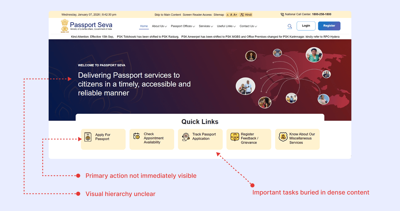Open the Services dropdown menu

tap(206, 26)
